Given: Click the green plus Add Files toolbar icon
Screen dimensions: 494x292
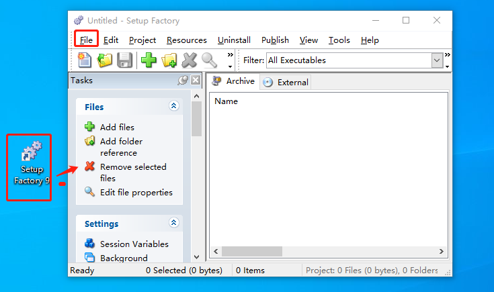Looking at the screenshot, I should coord(149,60).
